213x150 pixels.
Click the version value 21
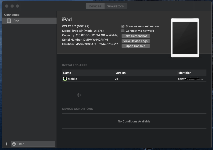click(x=116, y=79)
